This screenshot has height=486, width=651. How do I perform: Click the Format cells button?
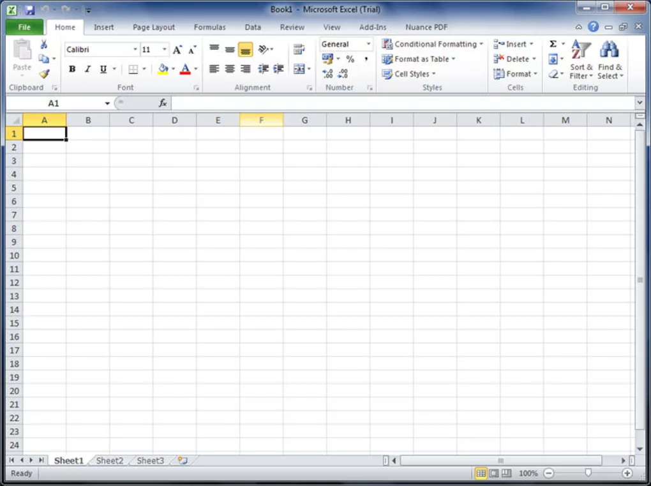point(515,74)
